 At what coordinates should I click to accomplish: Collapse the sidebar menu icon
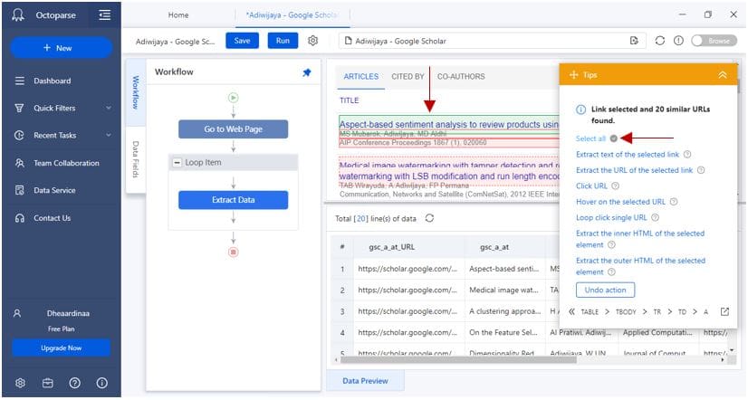tap(105, 15)
